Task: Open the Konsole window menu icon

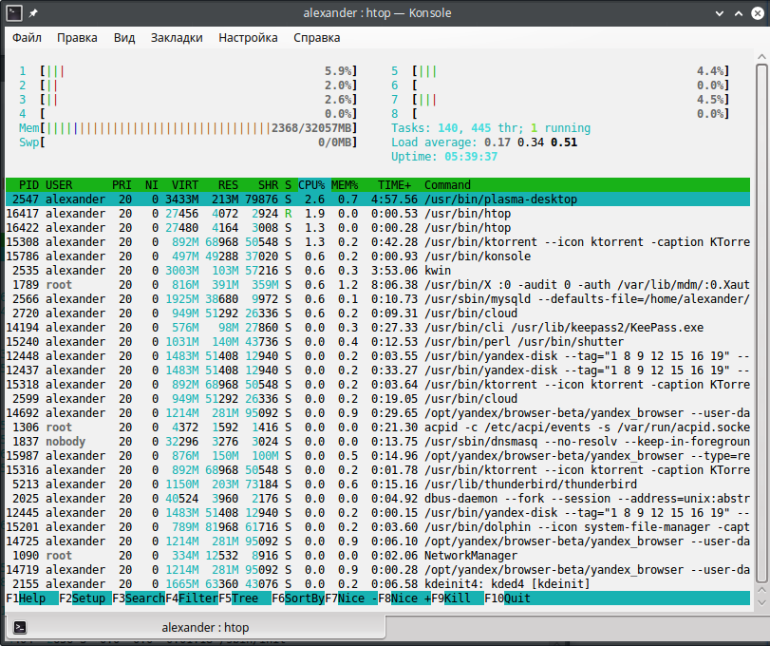Action: coord(13,13)
